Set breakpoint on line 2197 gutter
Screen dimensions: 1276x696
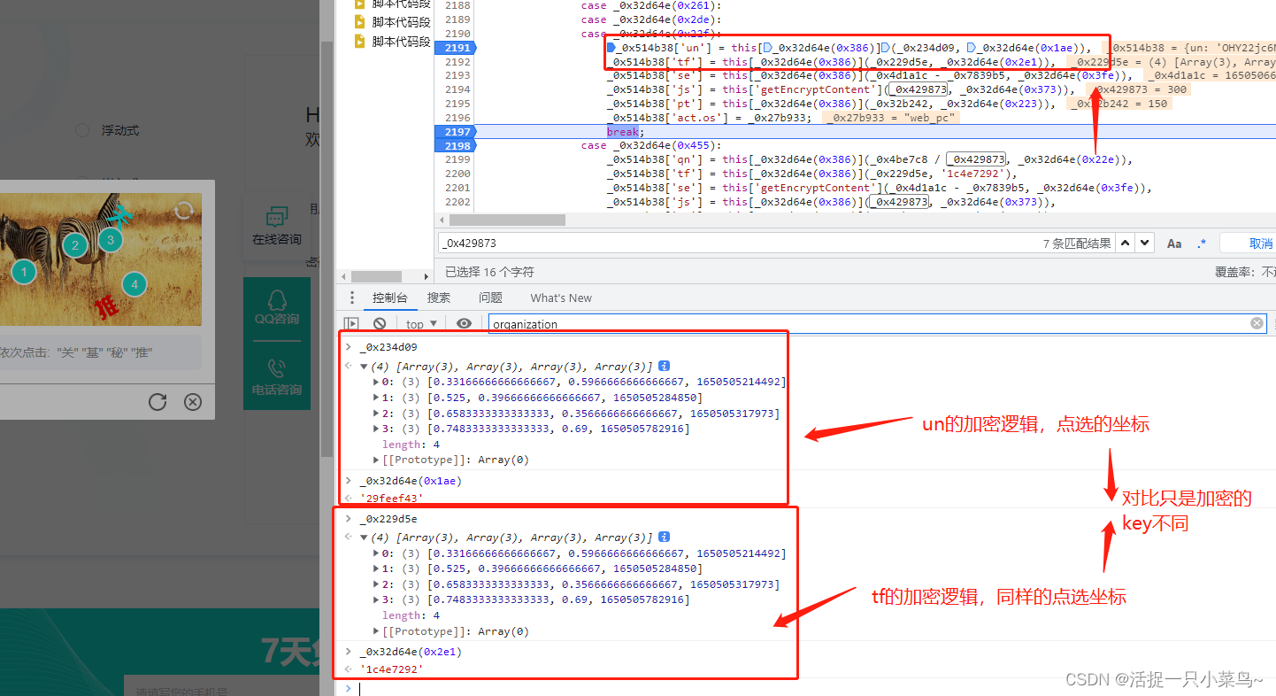tap(457, 132)
